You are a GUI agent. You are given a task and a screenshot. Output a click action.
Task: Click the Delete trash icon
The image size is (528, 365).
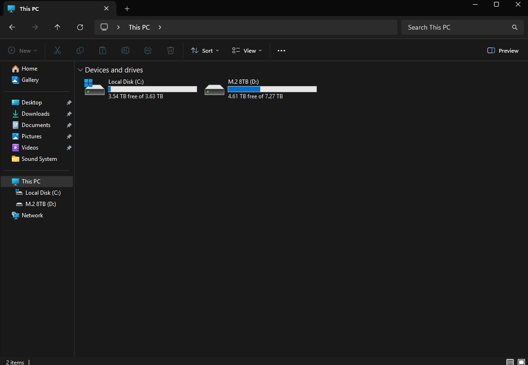point(170,50)
